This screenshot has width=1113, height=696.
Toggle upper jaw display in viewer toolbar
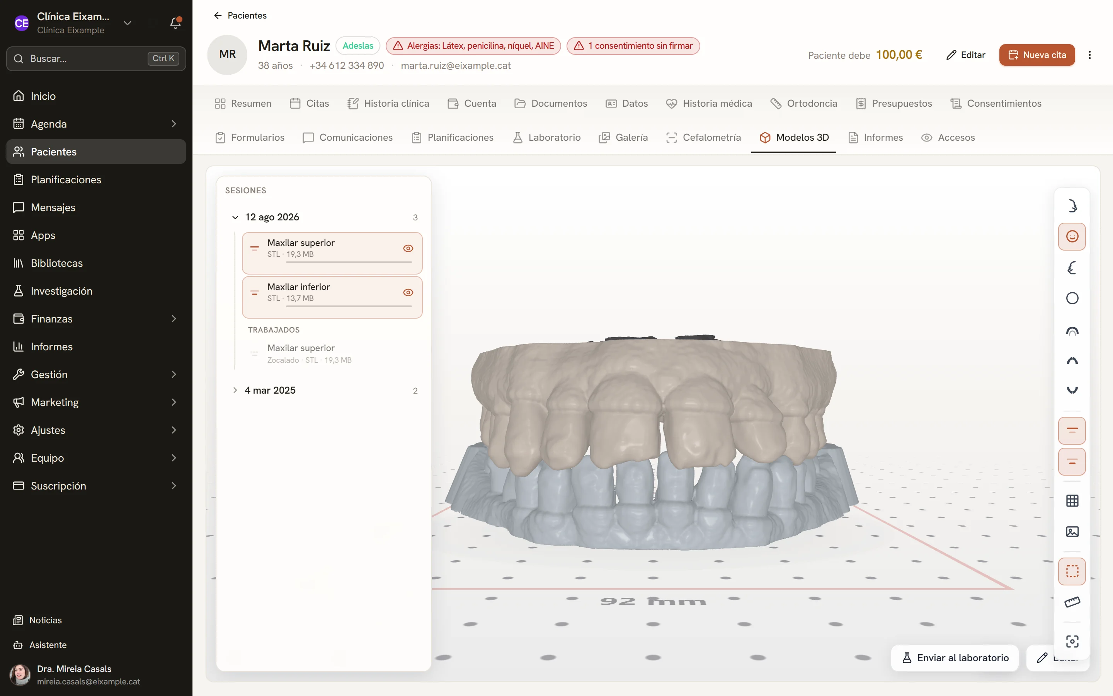1072,430
